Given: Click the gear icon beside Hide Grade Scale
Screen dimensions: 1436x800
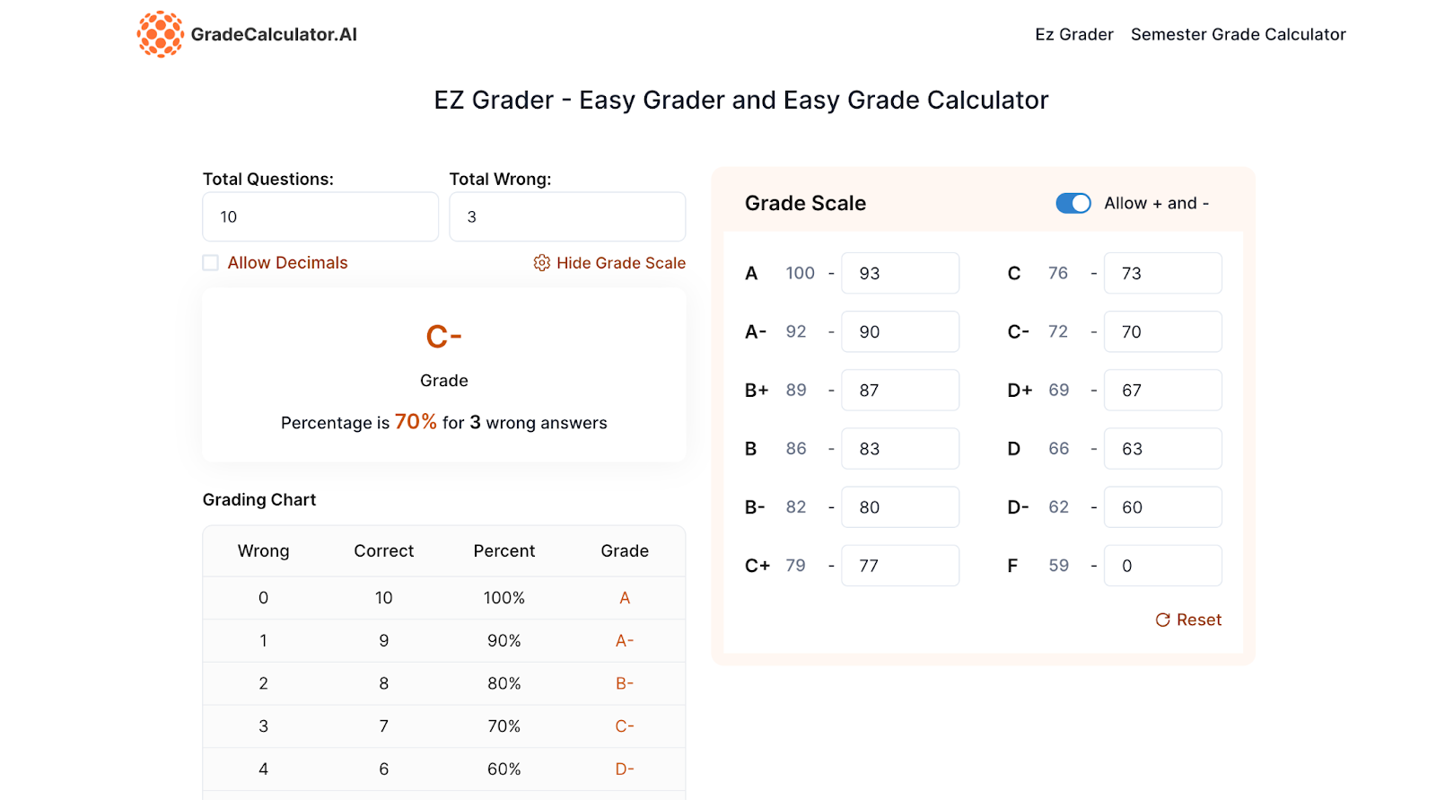Looking at the screenshot, I should pos(542,263).
